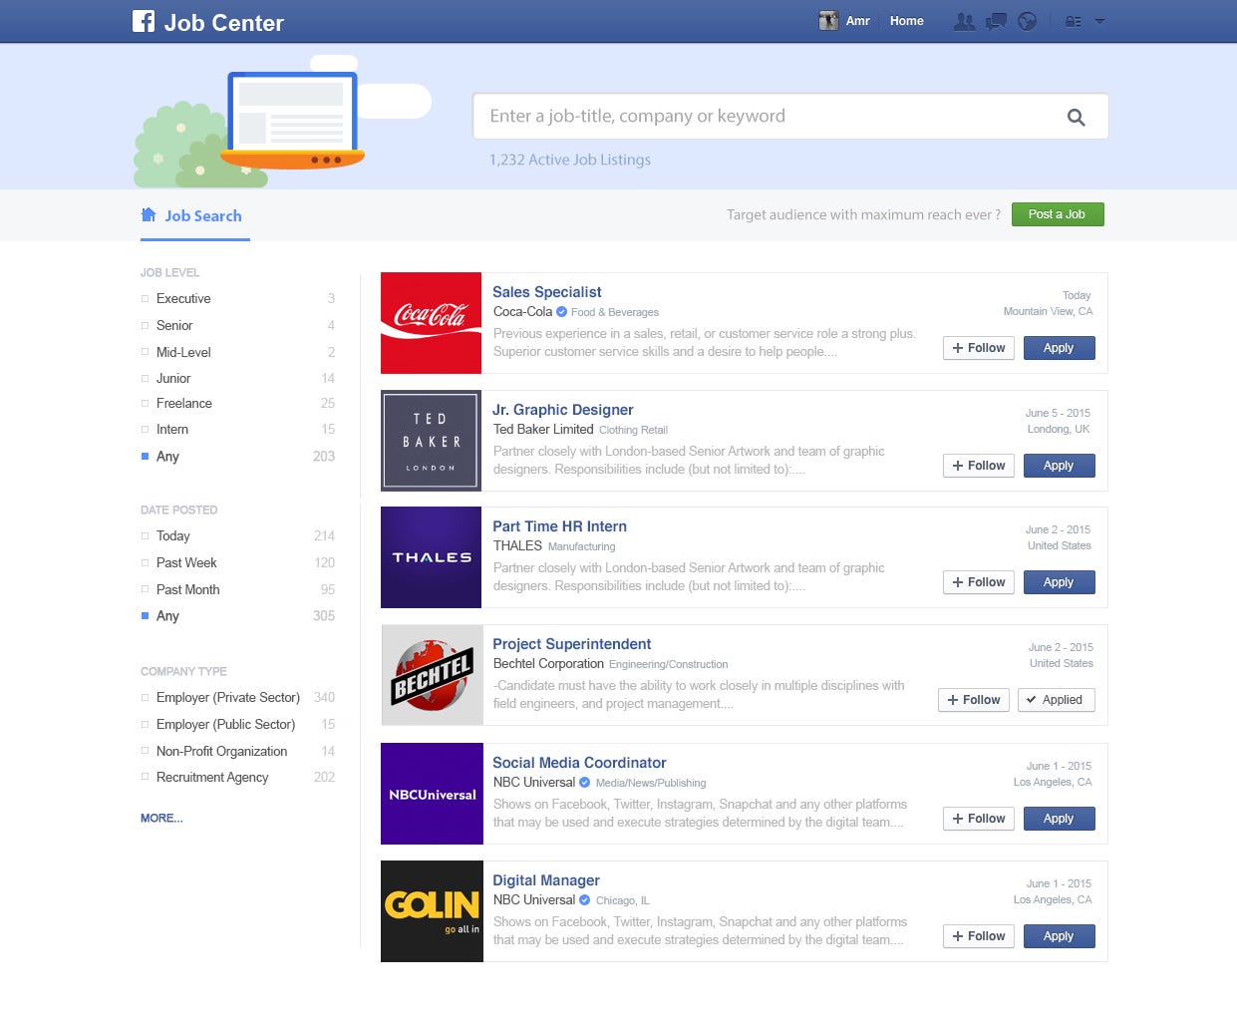Open privacy shortcuts lock icon
Screen dimensions: 1237x1031
[1073, 21]
